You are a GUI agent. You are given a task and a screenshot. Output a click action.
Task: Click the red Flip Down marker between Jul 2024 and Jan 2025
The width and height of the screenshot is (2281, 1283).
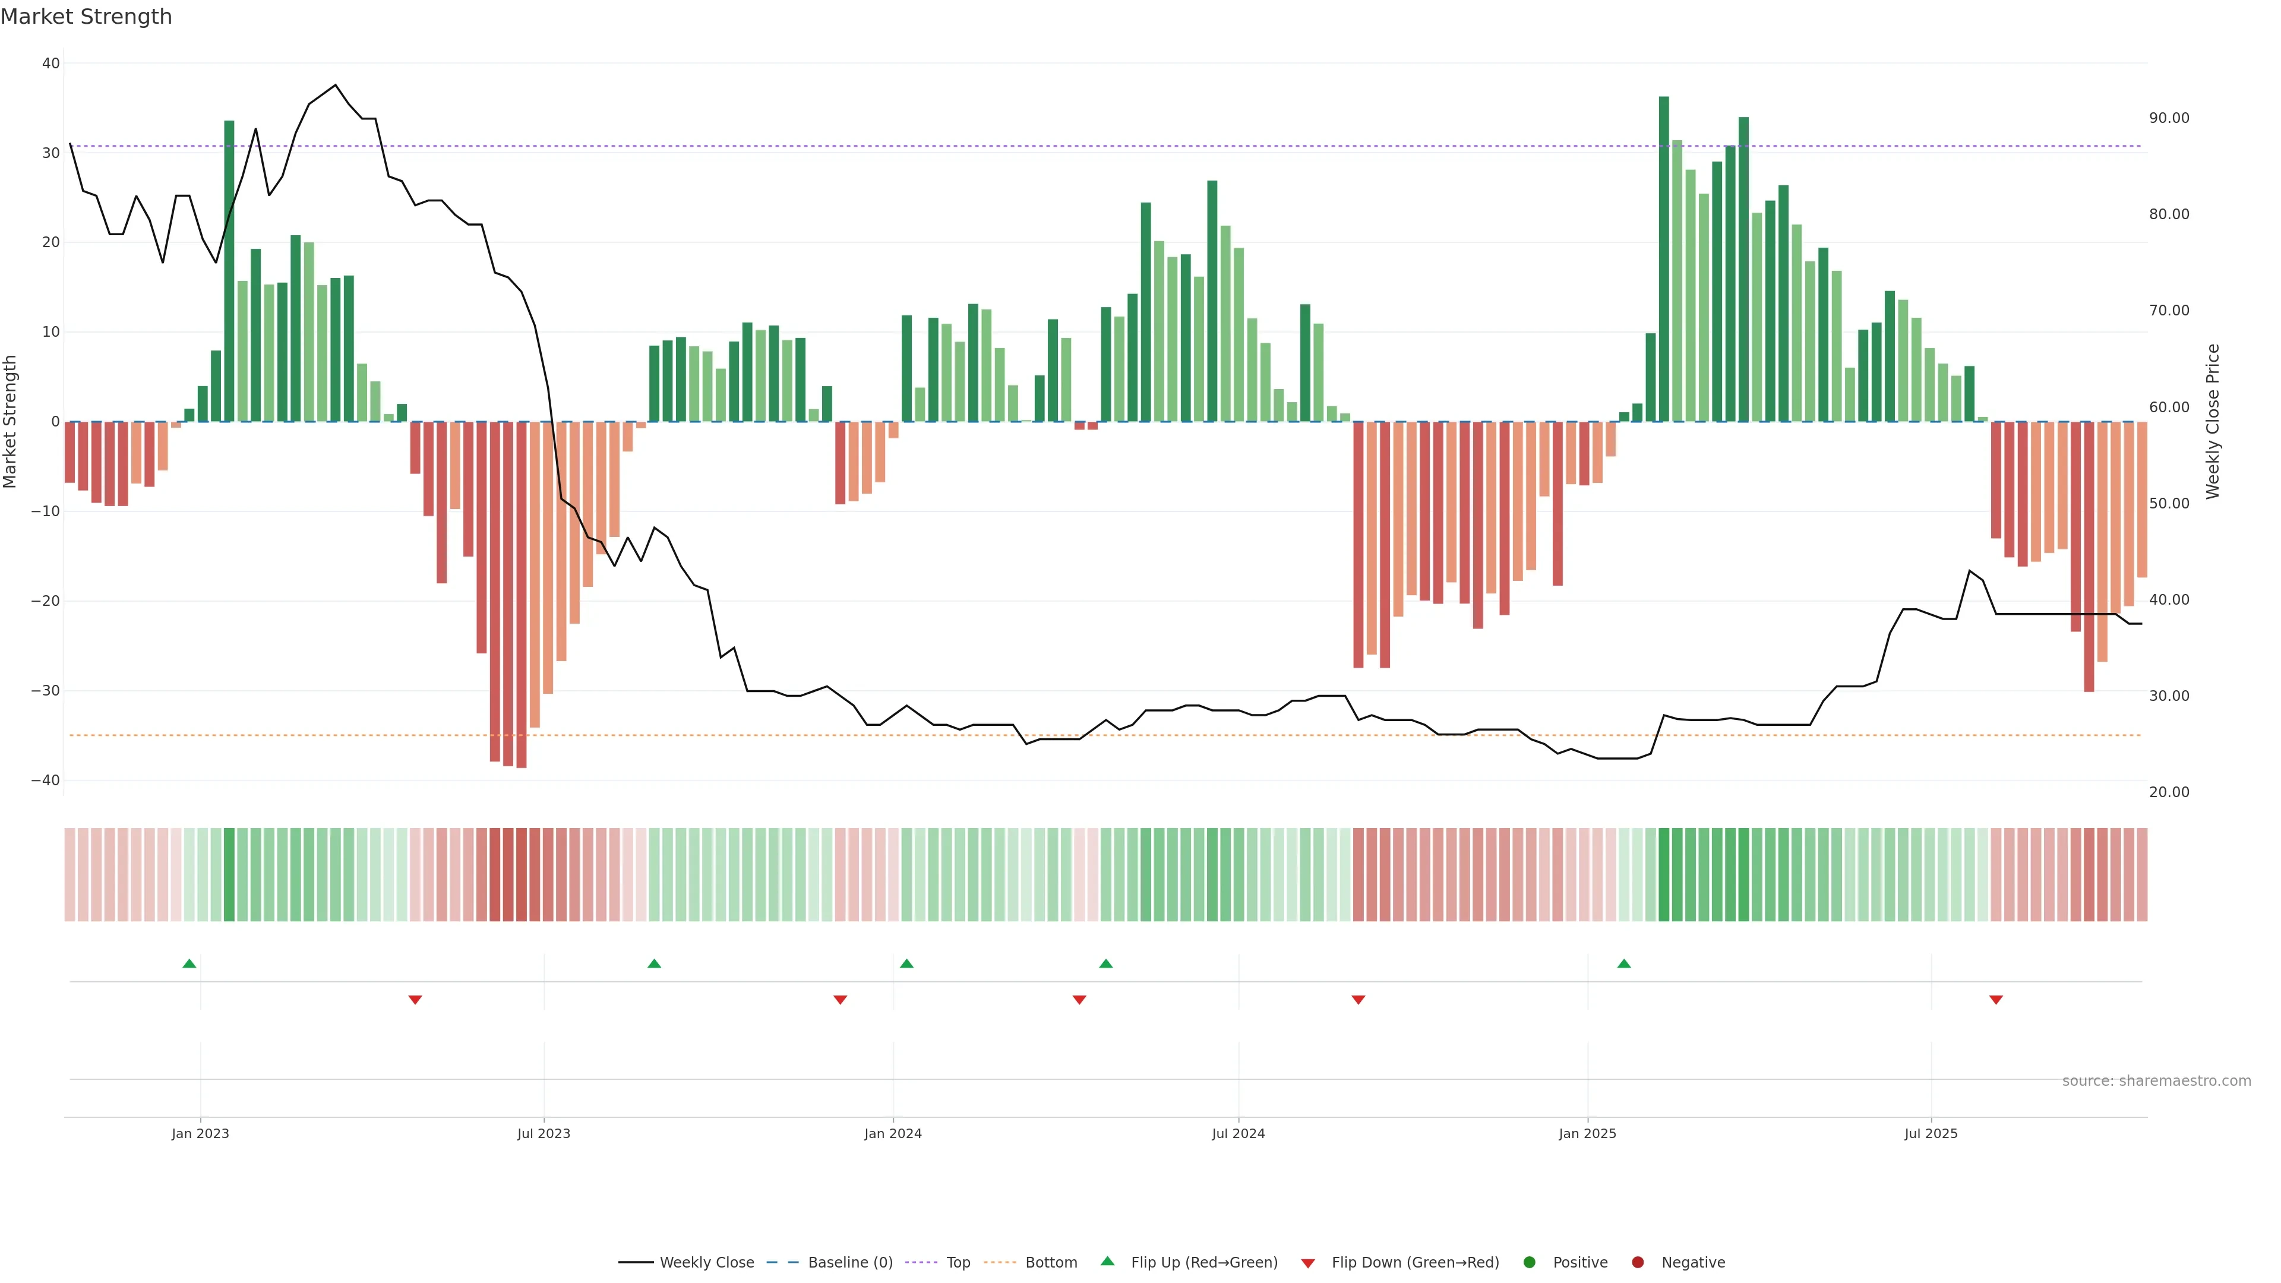[1359, 1000]
